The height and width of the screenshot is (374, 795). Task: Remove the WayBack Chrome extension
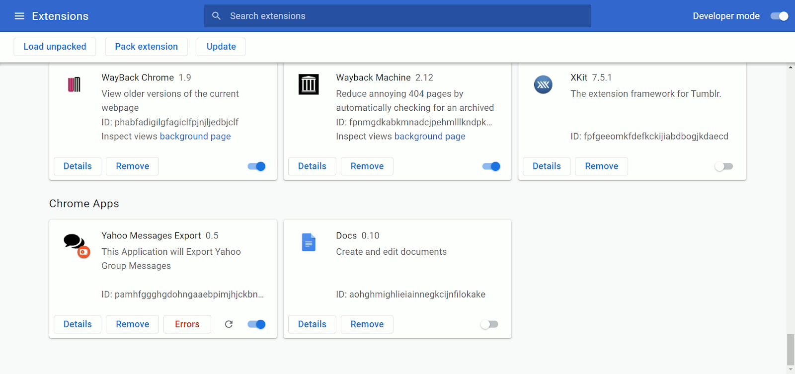coord(133,166)
